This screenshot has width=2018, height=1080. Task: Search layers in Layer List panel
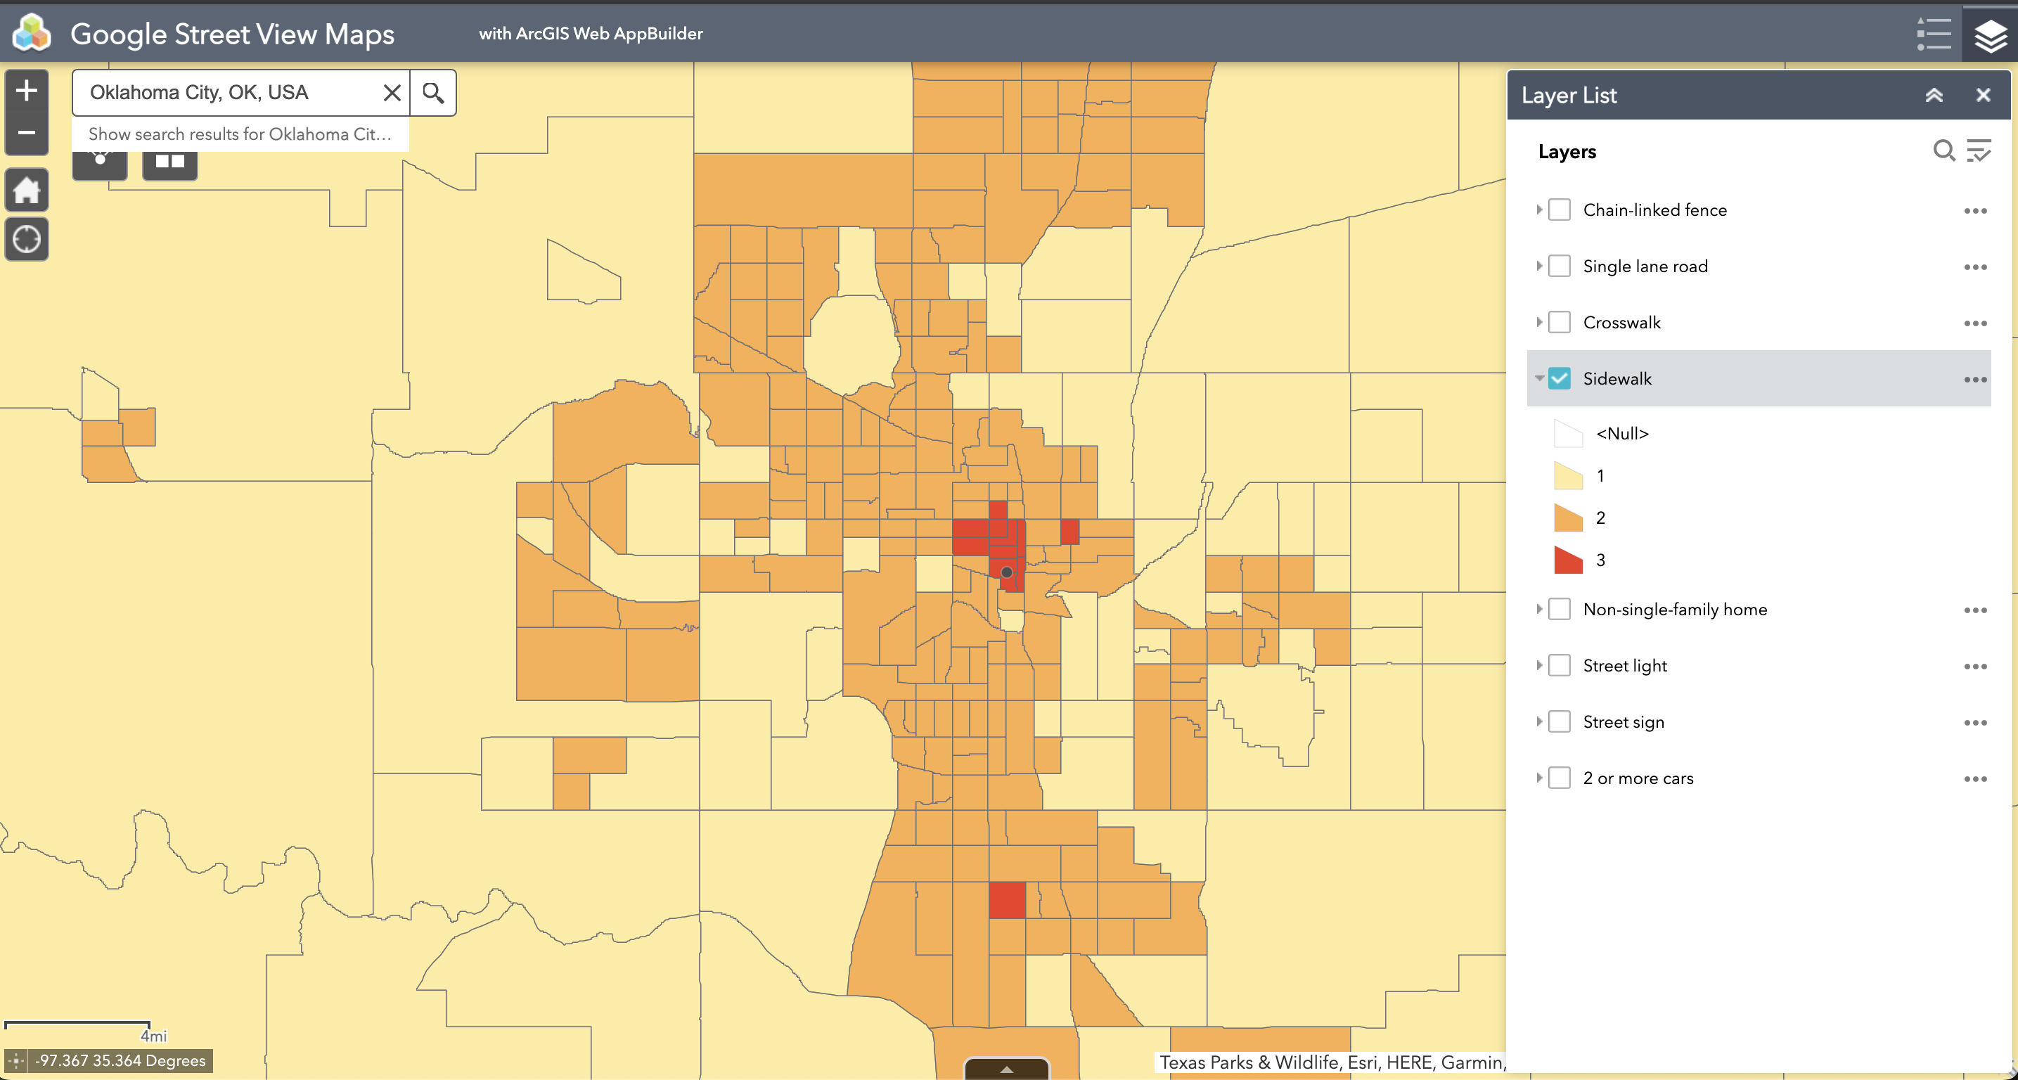point(1943,150)
